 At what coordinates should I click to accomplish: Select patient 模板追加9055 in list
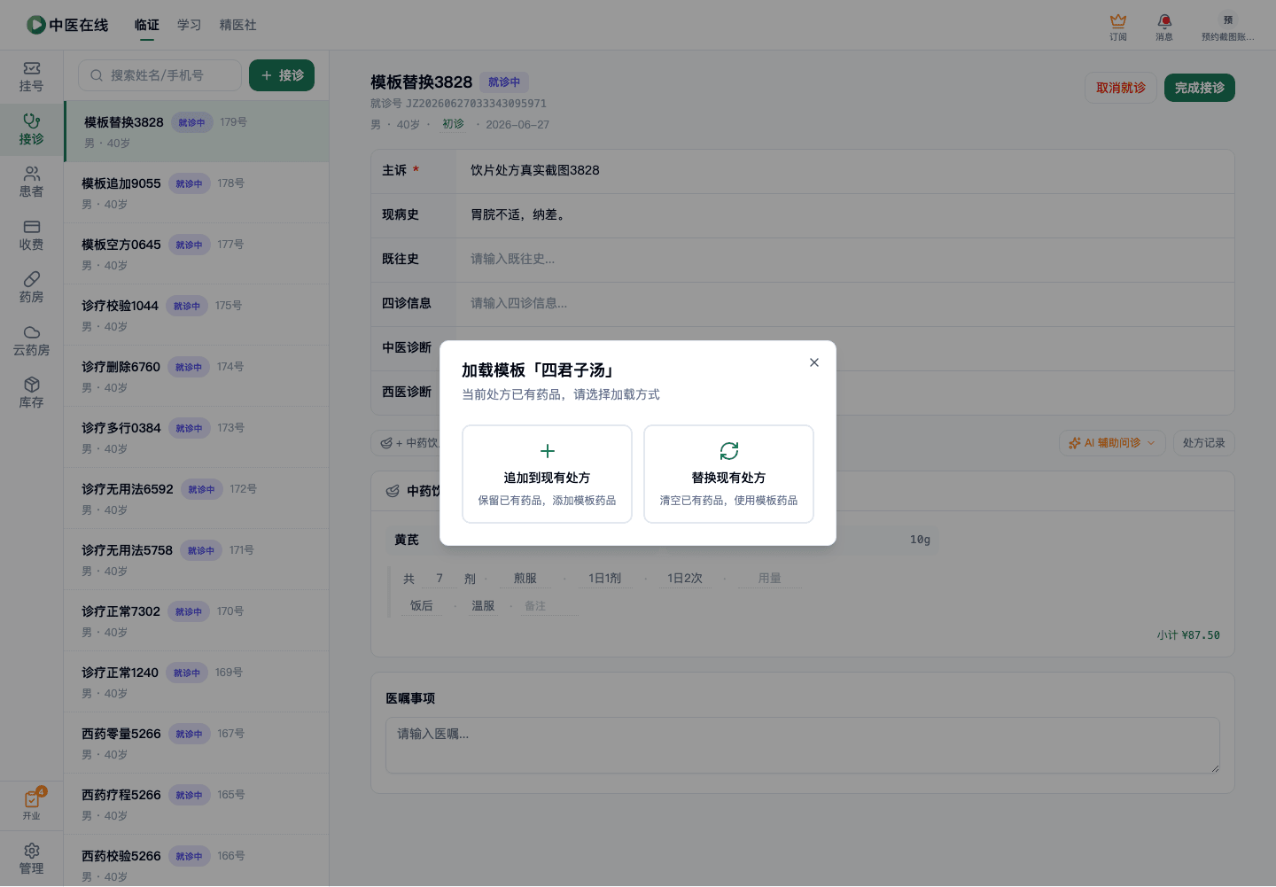[197, 192]
